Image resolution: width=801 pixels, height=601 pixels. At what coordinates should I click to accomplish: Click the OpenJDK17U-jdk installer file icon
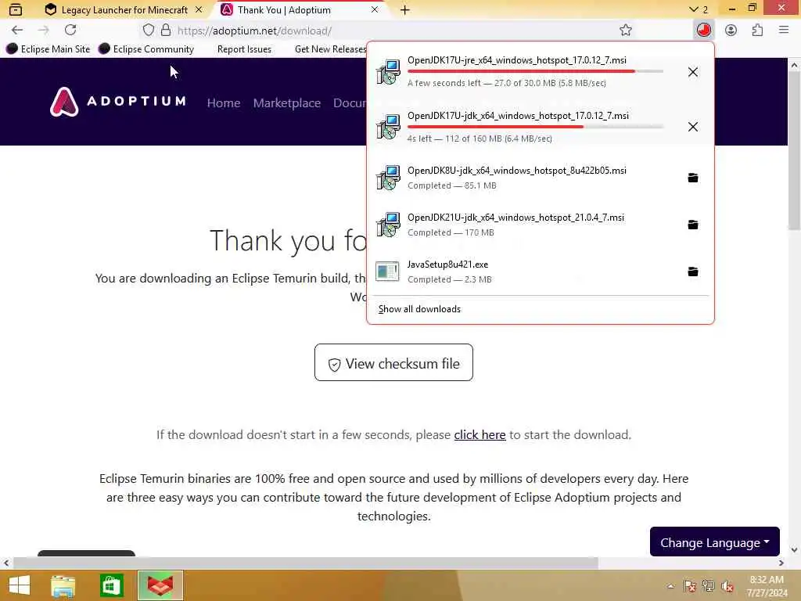[388, 127]
